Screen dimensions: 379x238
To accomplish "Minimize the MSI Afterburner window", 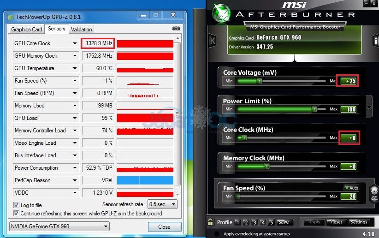I will (x=367, y=3).
